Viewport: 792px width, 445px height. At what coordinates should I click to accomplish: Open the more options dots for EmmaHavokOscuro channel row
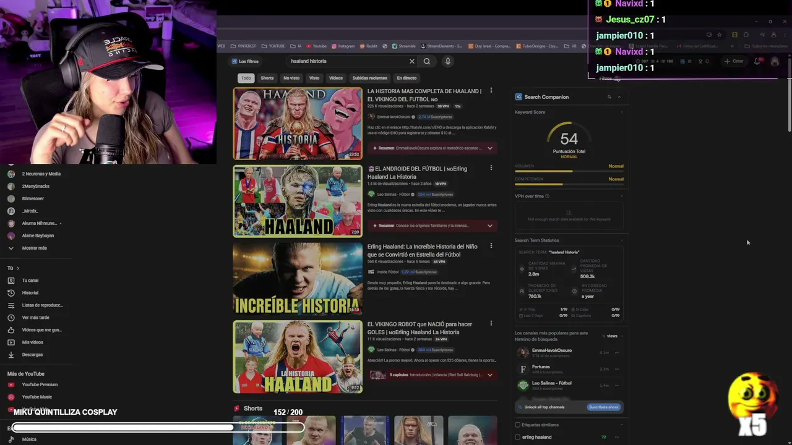[617, 353]
